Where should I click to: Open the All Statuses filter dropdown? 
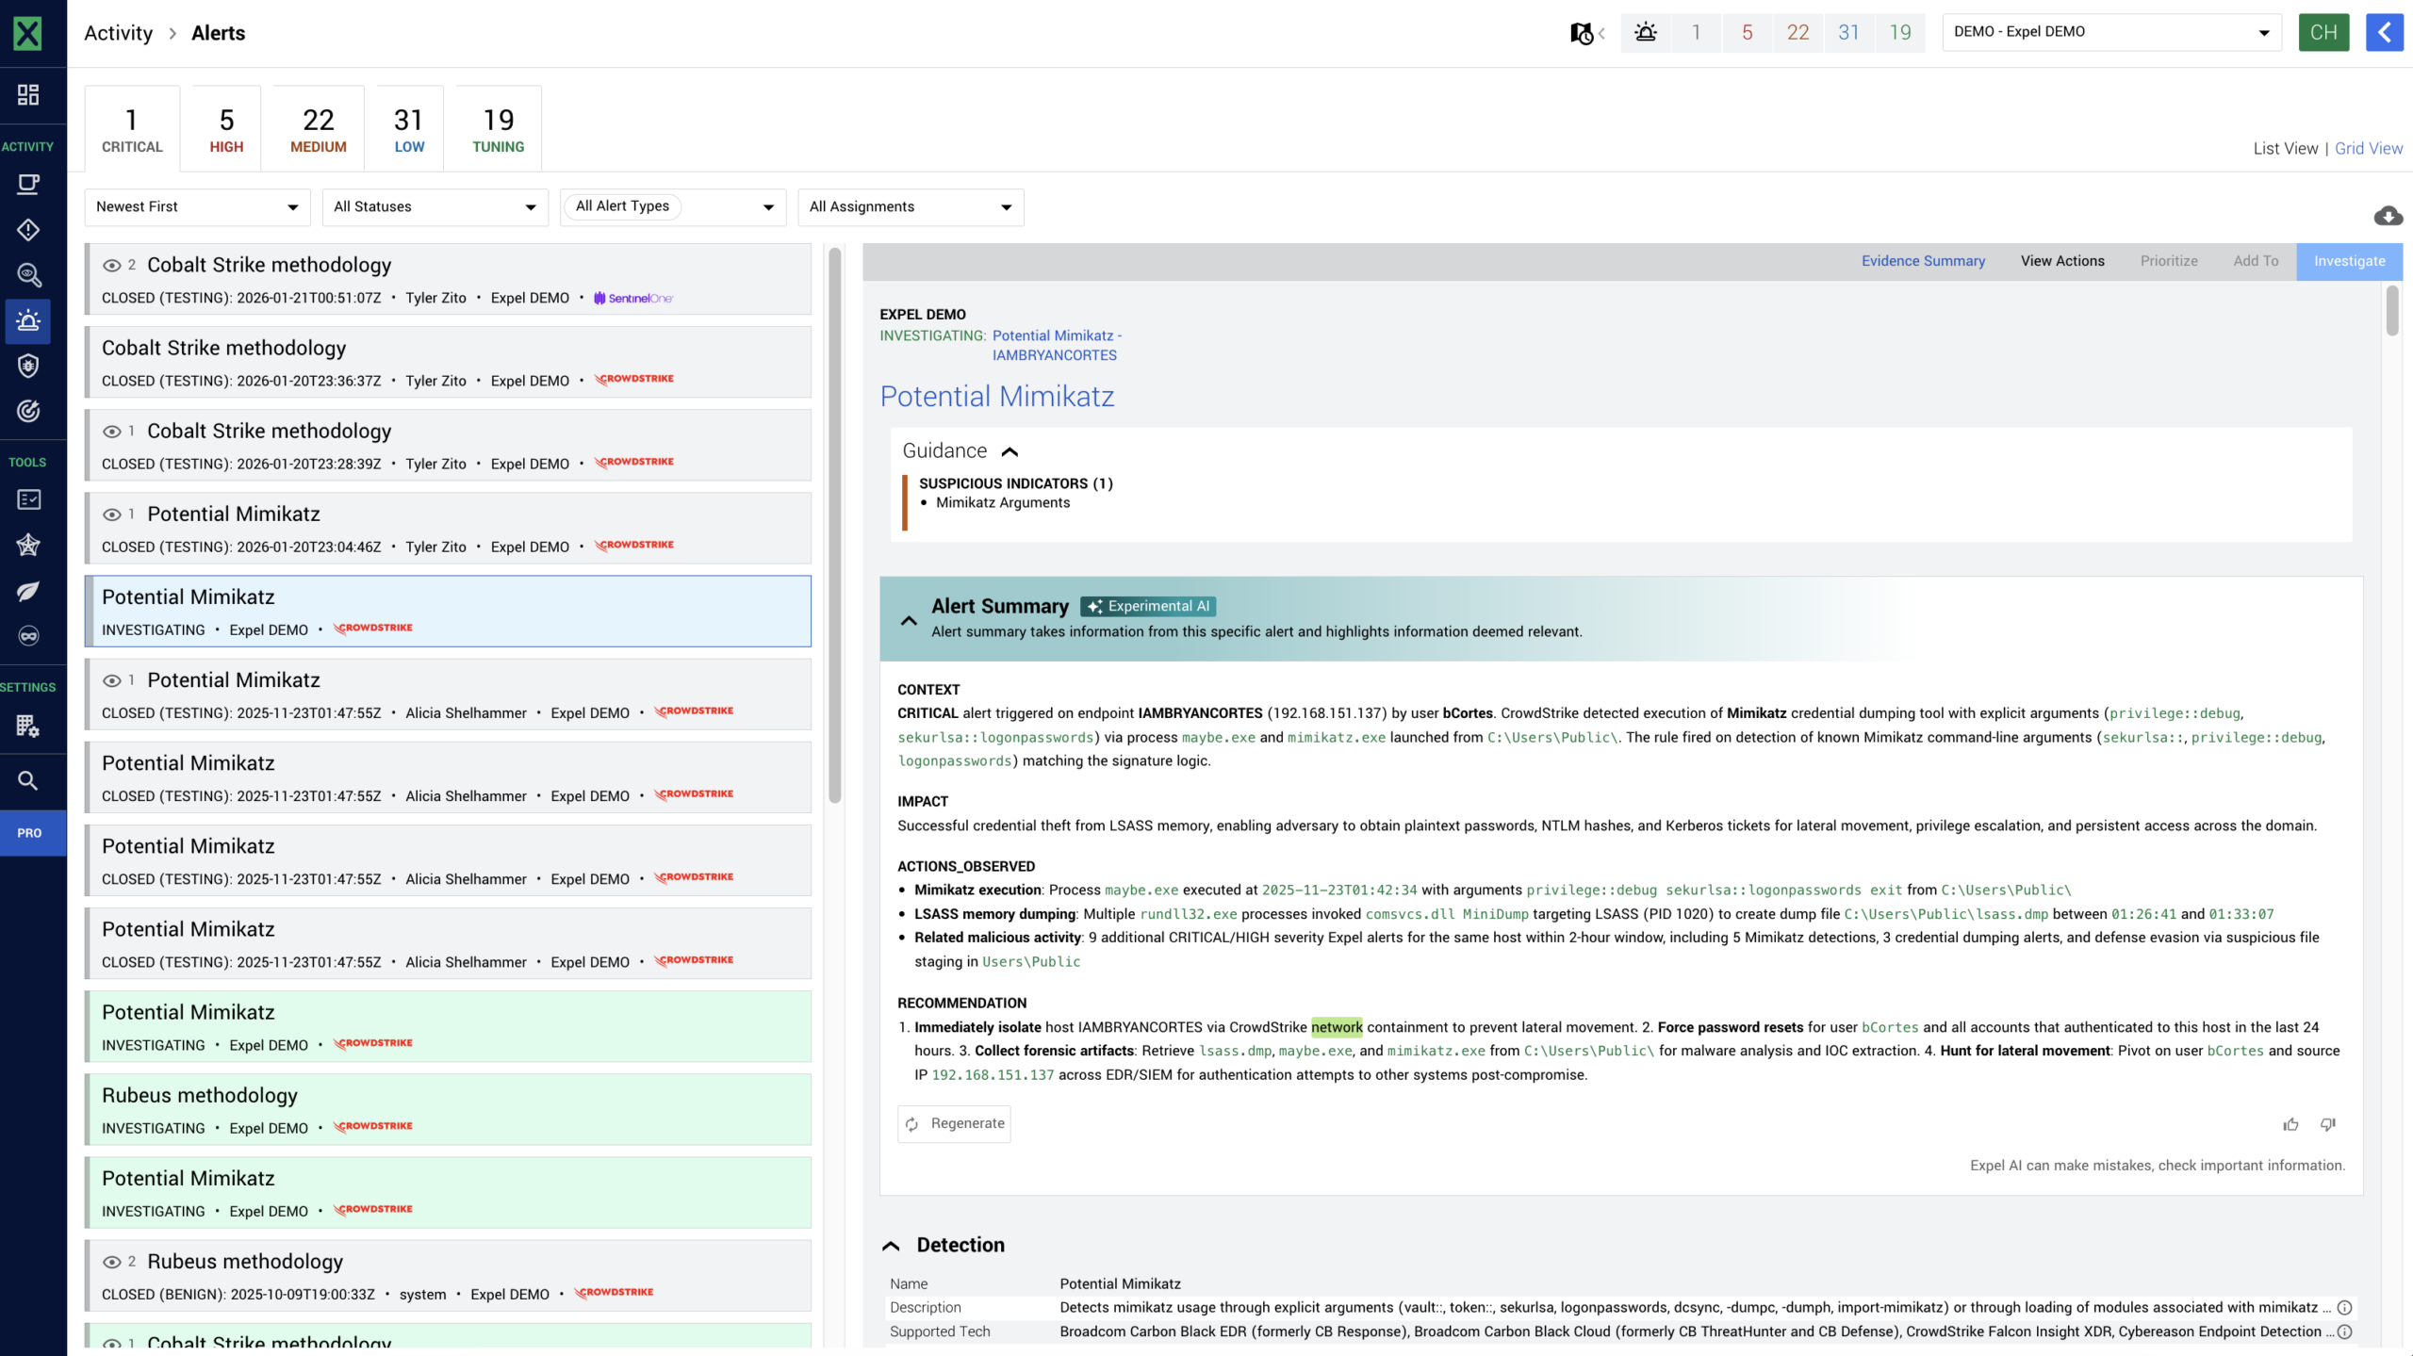coord(435,206)
